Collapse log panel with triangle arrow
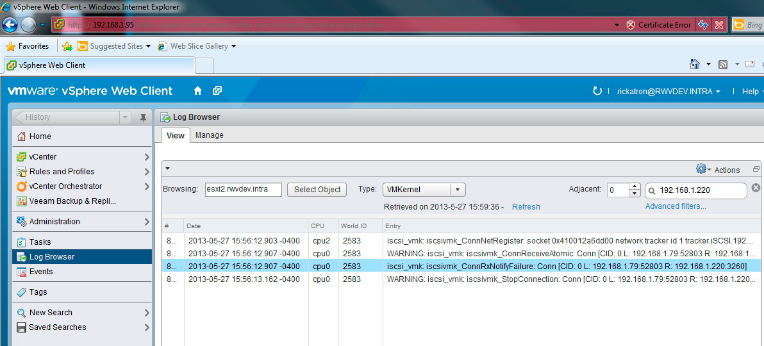This screenshot has height=346, width=764. click(x=167, y=169)
